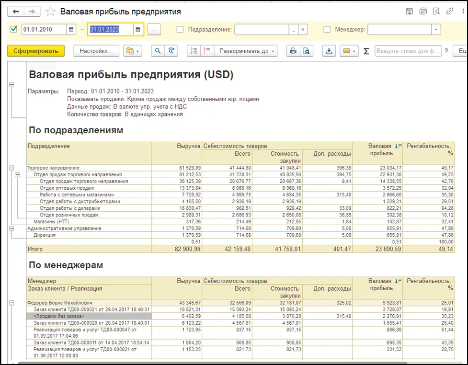Viewport: 468px width, 365px height.
Task: Open the Менеджер dropdown list
Action: click(435, 30)
